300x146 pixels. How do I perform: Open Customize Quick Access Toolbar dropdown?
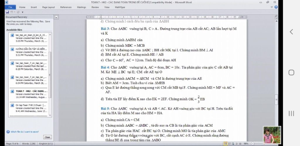coord(23,12)
